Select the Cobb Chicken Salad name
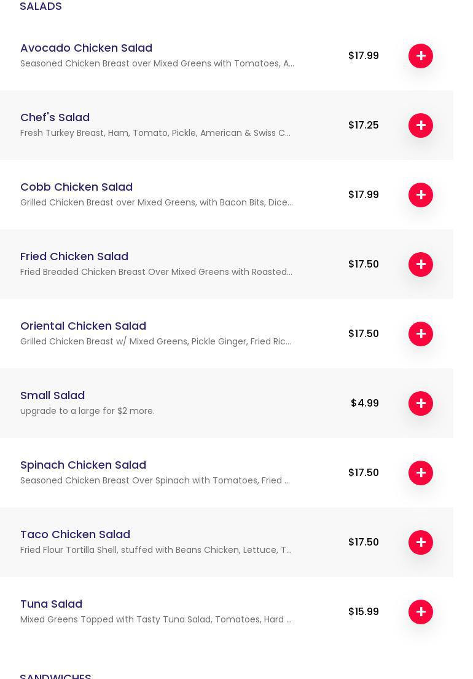The height and width of the screenshot is (679, 473). coord(76,187)
